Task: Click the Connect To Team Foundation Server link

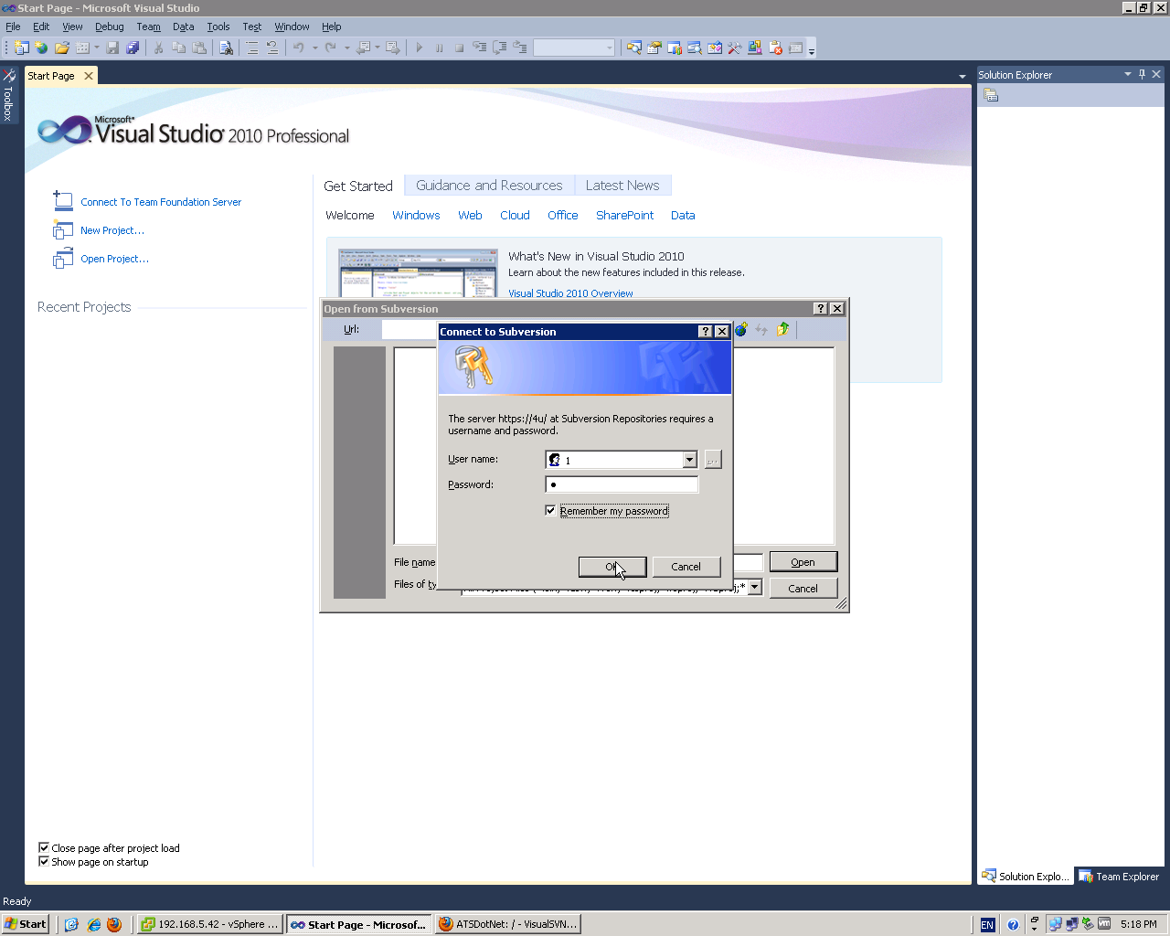Action: pos(161,202)
